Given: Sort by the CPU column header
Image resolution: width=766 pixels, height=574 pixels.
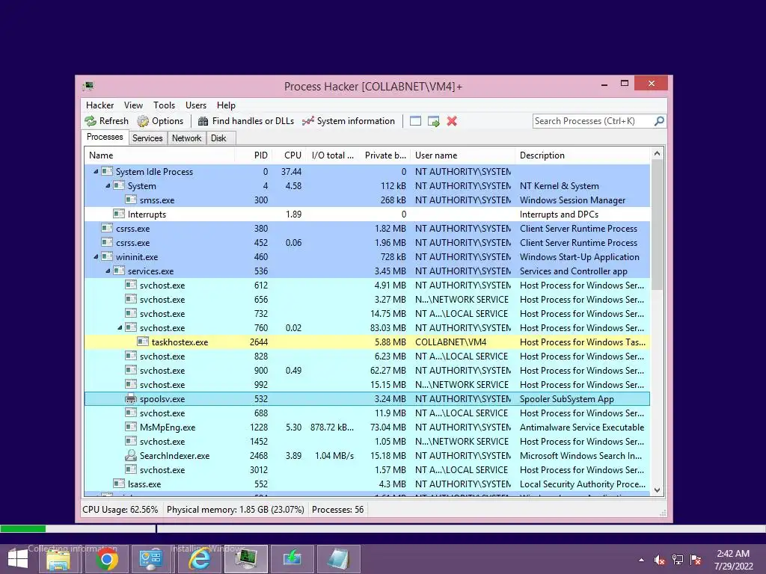Looking at the screenshot, I should pyautogui.click(x=289, y=155).
